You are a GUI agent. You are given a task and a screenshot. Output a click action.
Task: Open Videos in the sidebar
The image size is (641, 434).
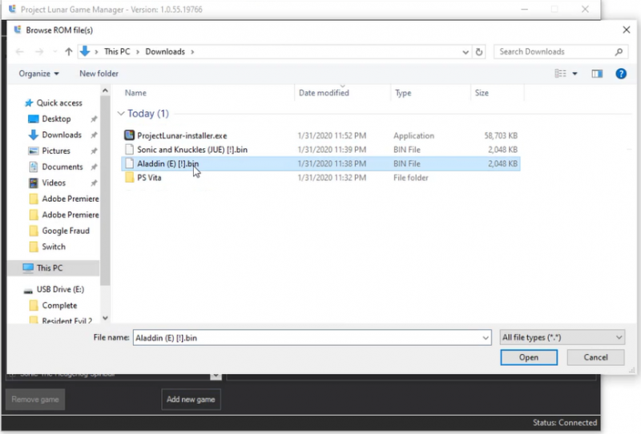(x=54, y=183)
